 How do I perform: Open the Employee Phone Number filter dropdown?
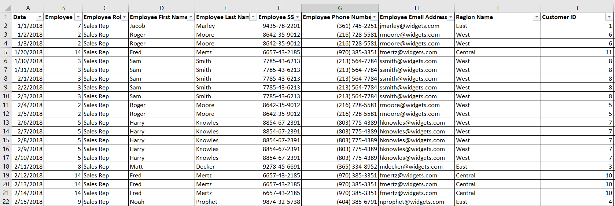(x=374, y=17)
